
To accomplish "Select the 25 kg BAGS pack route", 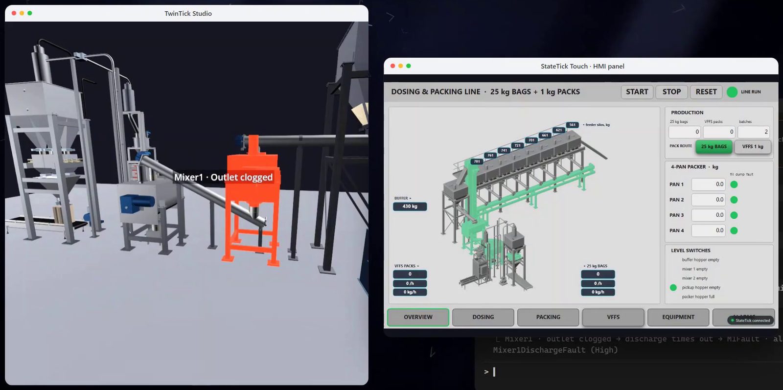I will [x=714, y=146].
